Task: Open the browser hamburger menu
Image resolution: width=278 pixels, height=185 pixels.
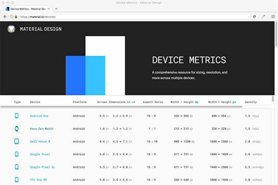Action: coord(273,17)
